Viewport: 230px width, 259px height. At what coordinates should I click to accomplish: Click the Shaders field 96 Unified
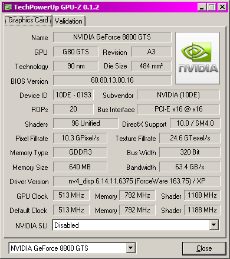86,123
